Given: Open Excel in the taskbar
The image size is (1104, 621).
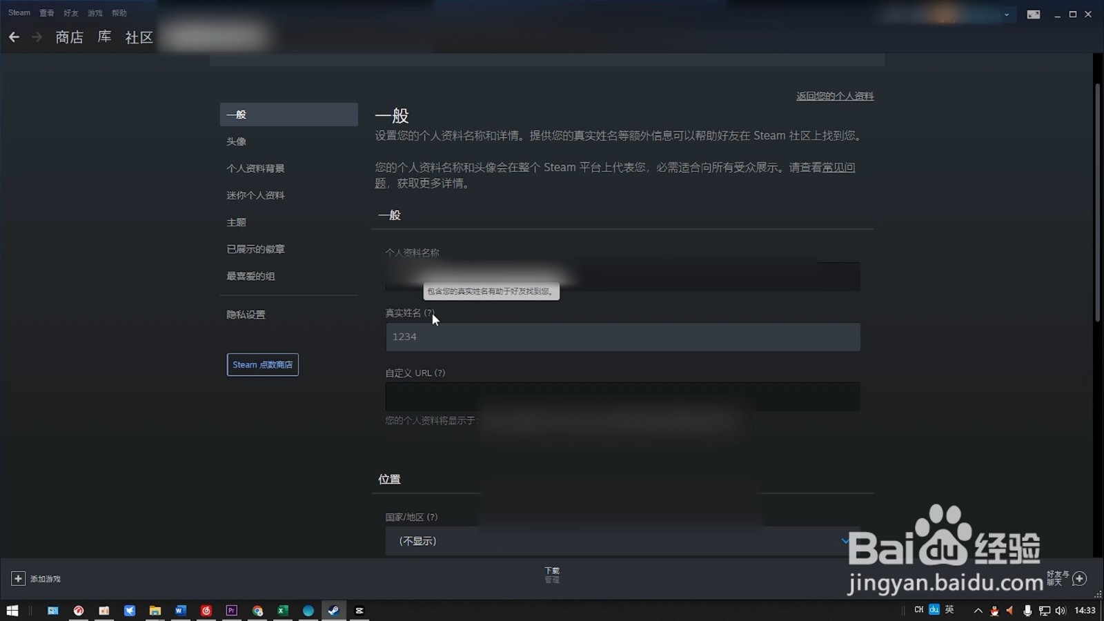Looking at the screenshot, I should pyautogui.click(x=282, y=611).
